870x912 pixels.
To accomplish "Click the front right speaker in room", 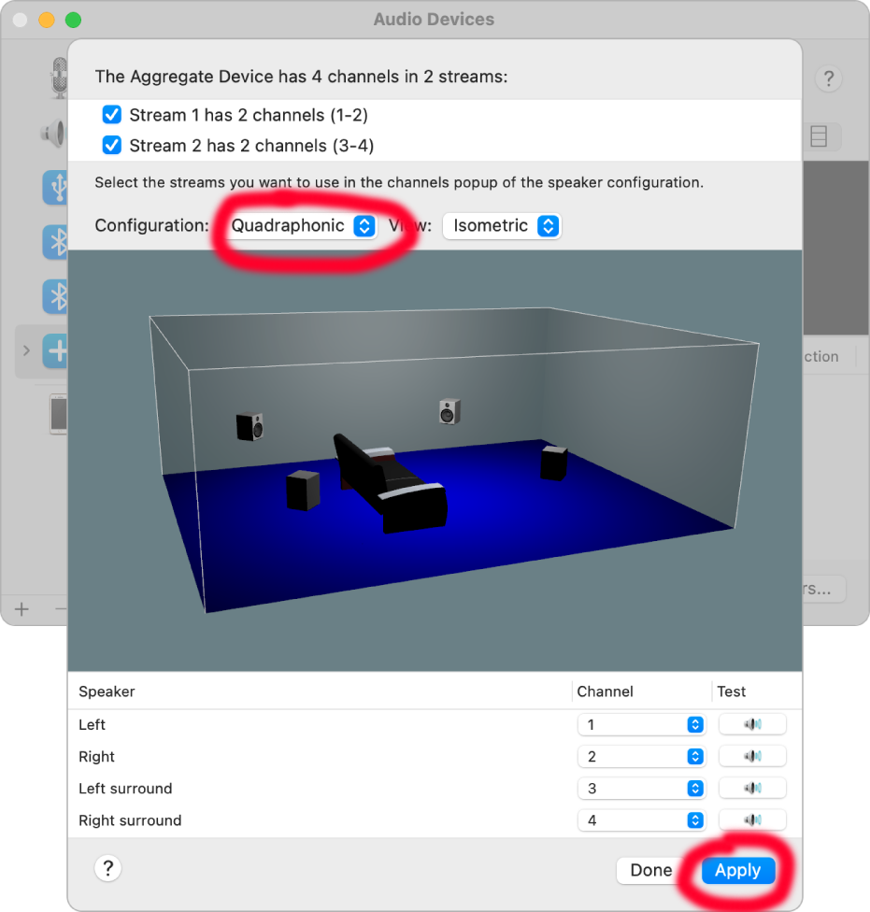I will click(449, 411).
